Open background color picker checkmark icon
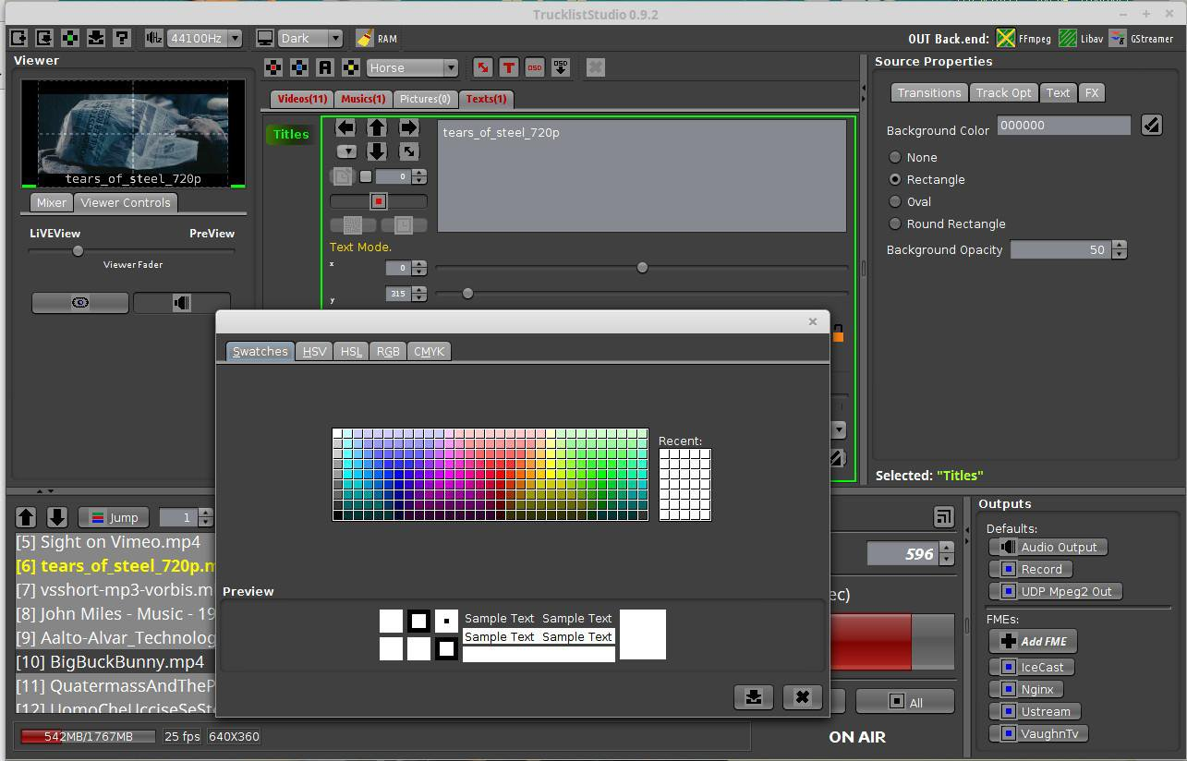The height and width of the screenshot is (761, 1187). click(x=1151, y=125)
